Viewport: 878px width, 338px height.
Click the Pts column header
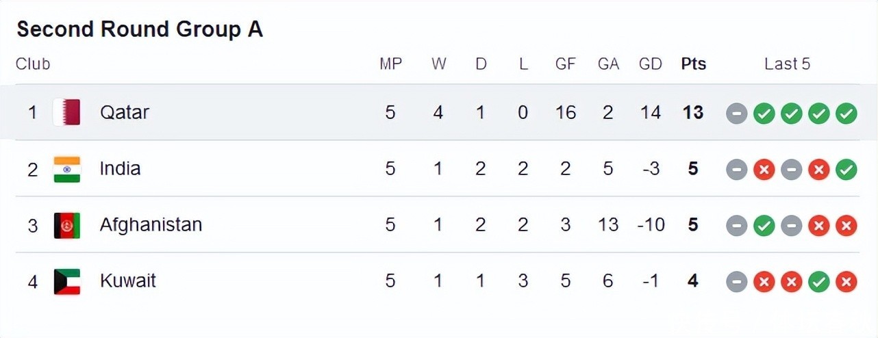pyautogui.click(x=693, y=64)
